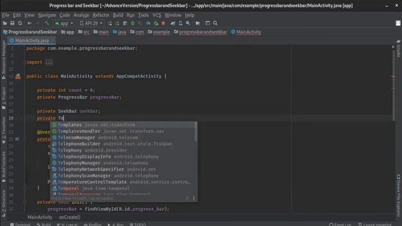Select TelephonyNetworkSpecifier completion suggestion
Screen dimensions: 402x226
pyautogui.click(x=123, y=169)
